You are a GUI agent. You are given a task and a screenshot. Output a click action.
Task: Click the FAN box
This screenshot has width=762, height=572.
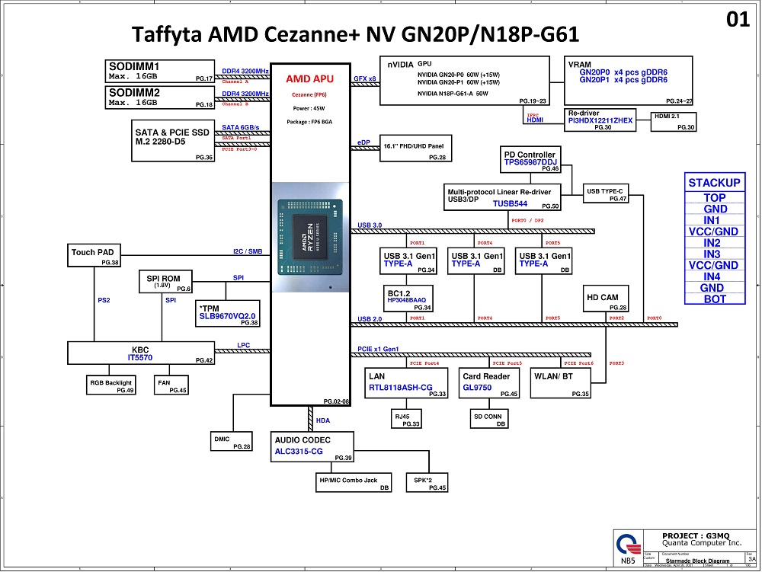pos(171,385)
